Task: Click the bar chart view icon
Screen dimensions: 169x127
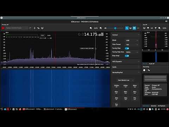Action: click(x=131, y=28)
